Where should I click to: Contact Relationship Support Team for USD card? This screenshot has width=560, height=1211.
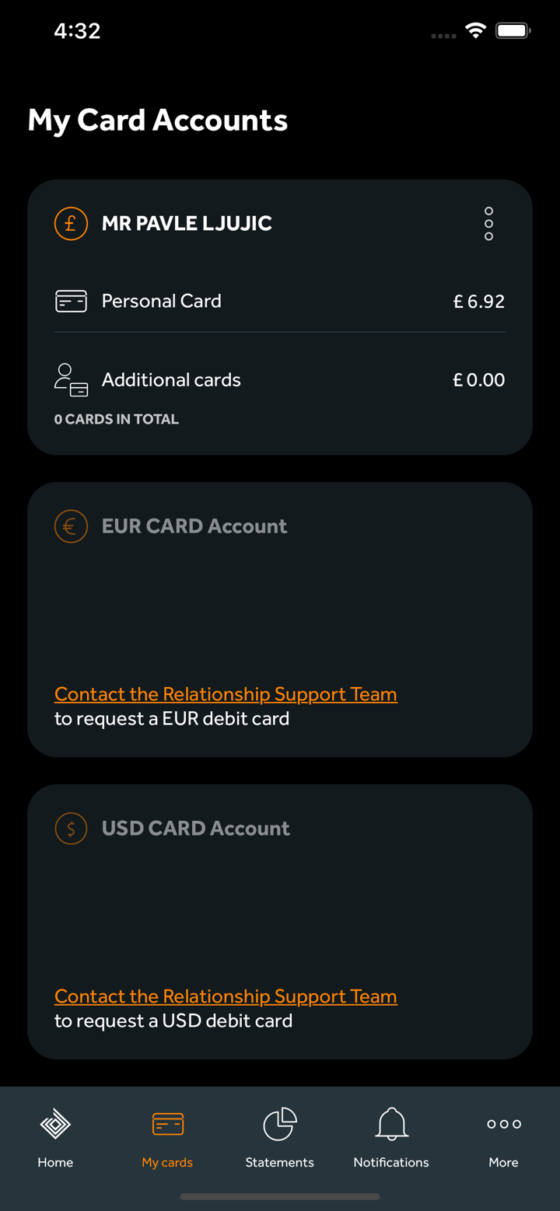(x=226, y=996)
